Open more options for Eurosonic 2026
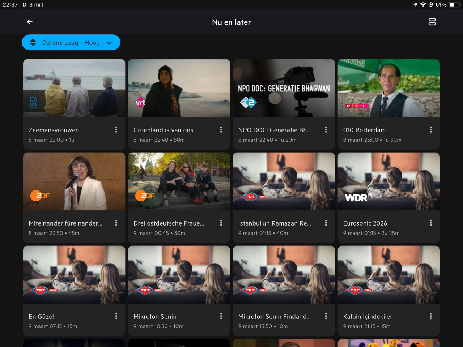The height and width of the screenshot is (347, 463). 431,223
